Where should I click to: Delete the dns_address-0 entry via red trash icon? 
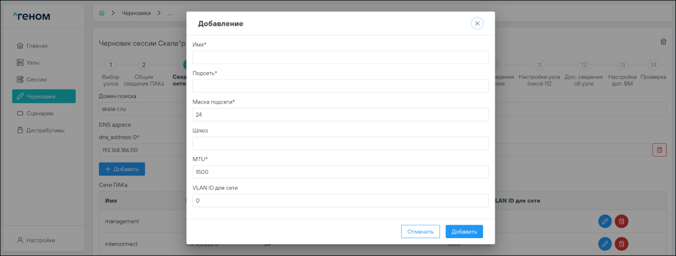[660, 150]
